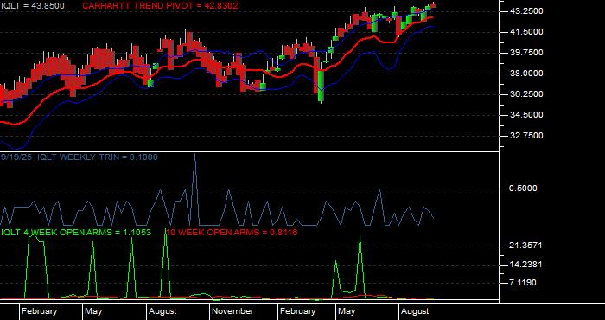Select the 21.3571 ARMS axis value

click(x=526, y=246)
